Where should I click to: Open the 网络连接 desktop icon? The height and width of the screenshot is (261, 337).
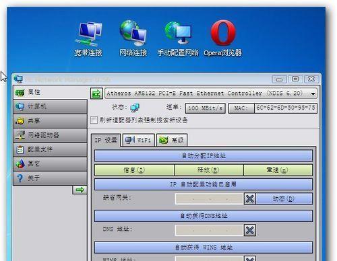point(133,39)
